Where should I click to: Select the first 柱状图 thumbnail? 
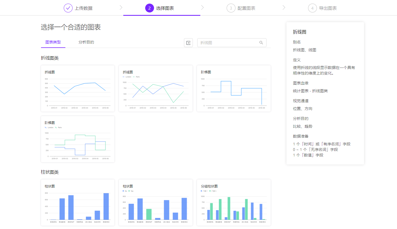pyautogui.click(x=78, y=202)
